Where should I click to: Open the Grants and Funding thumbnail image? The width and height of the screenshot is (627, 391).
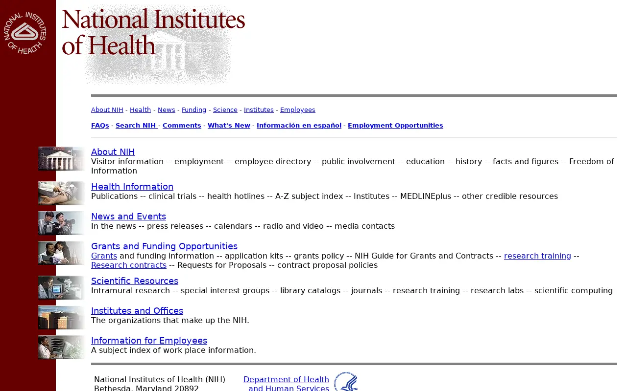coord(62,253)
